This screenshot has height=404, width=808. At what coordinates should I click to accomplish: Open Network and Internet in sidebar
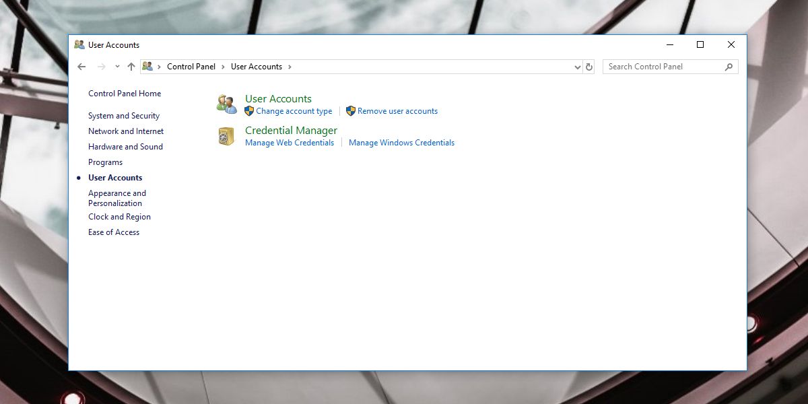click(x=126, y=131)
